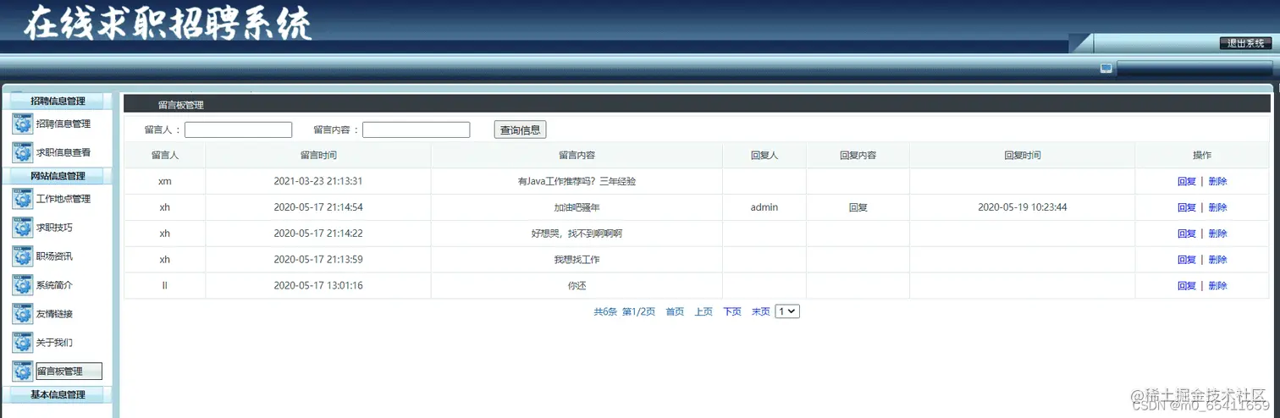The width and height of the screenshot is (1280, 418).
Task: Reply to the 我想找工作 message
Action: coord(1187,260)
